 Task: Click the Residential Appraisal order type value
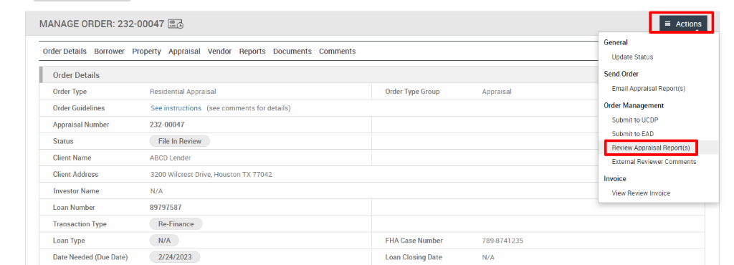point(183,92)
